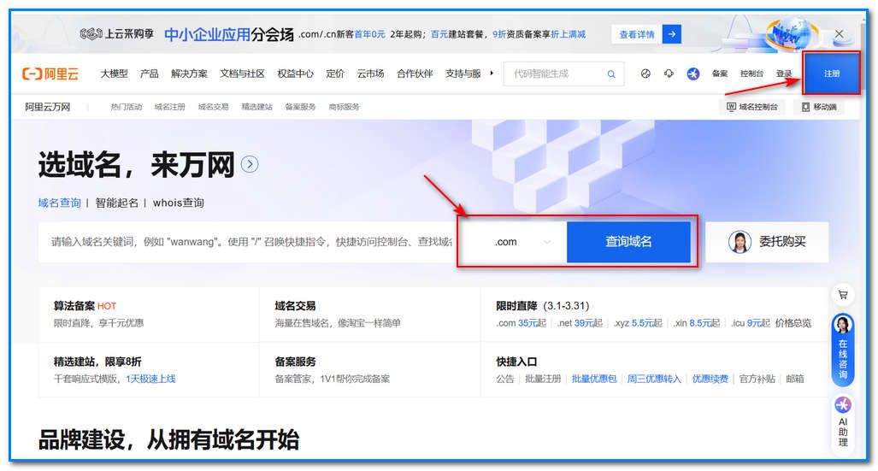The height and width of the screenshot is (471, 878).
Task: Click the circular globe icon in header
Action: (x=645, y=74)
